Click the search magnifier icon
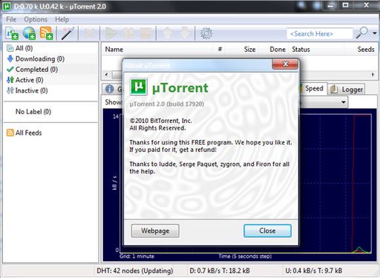This screenshot has height=278, width=380. point(361,33)
